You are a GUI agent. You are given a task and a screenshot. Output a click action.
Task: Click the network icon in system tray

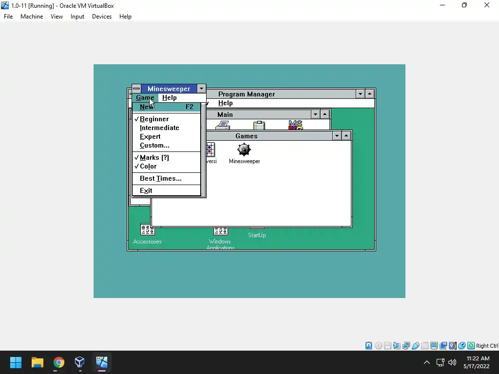click(x=440, y=362)
